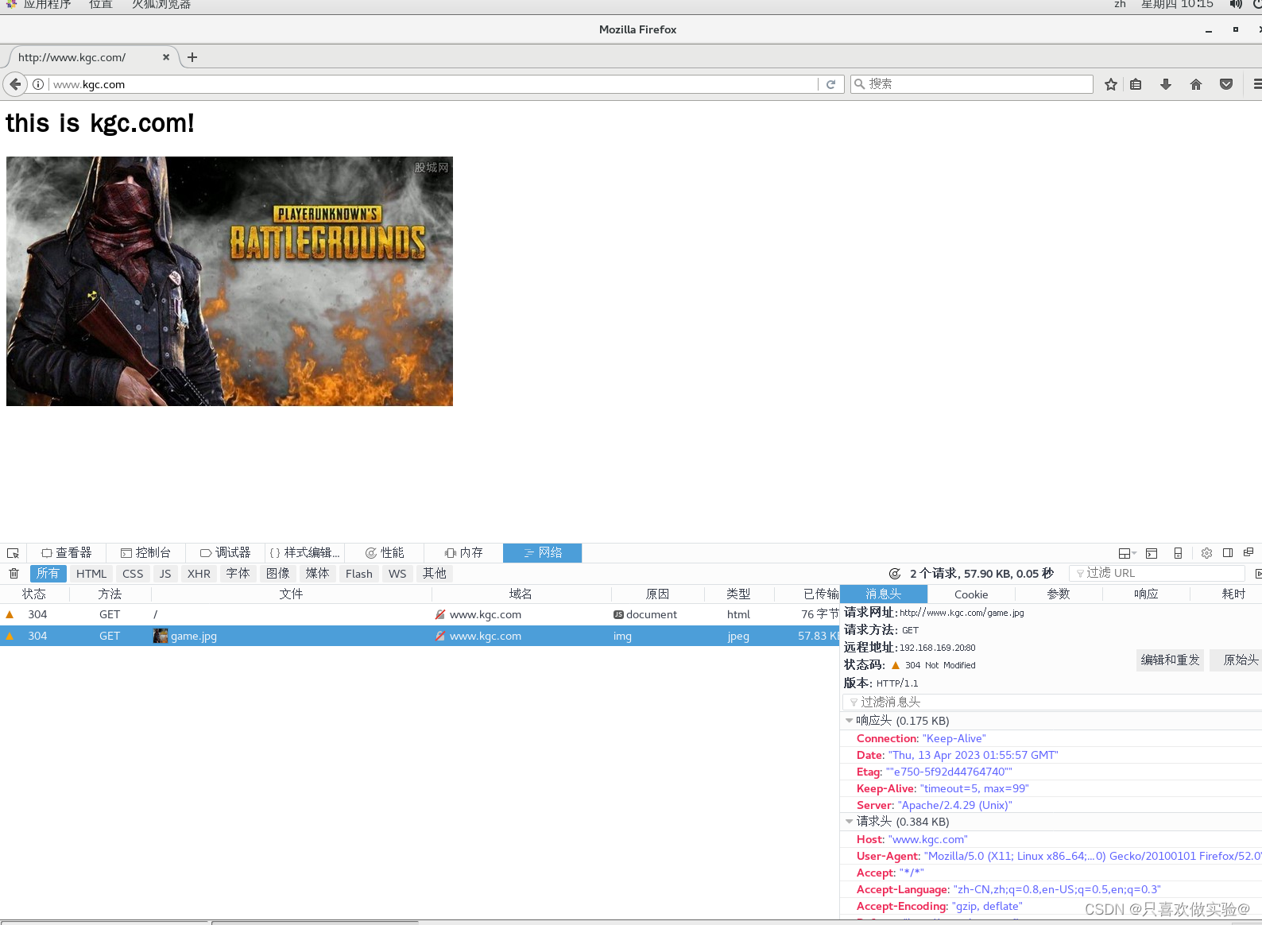Toggle the WS websocket filter
The width and height of the screenshot is (1262, 925).
[397, 574]
